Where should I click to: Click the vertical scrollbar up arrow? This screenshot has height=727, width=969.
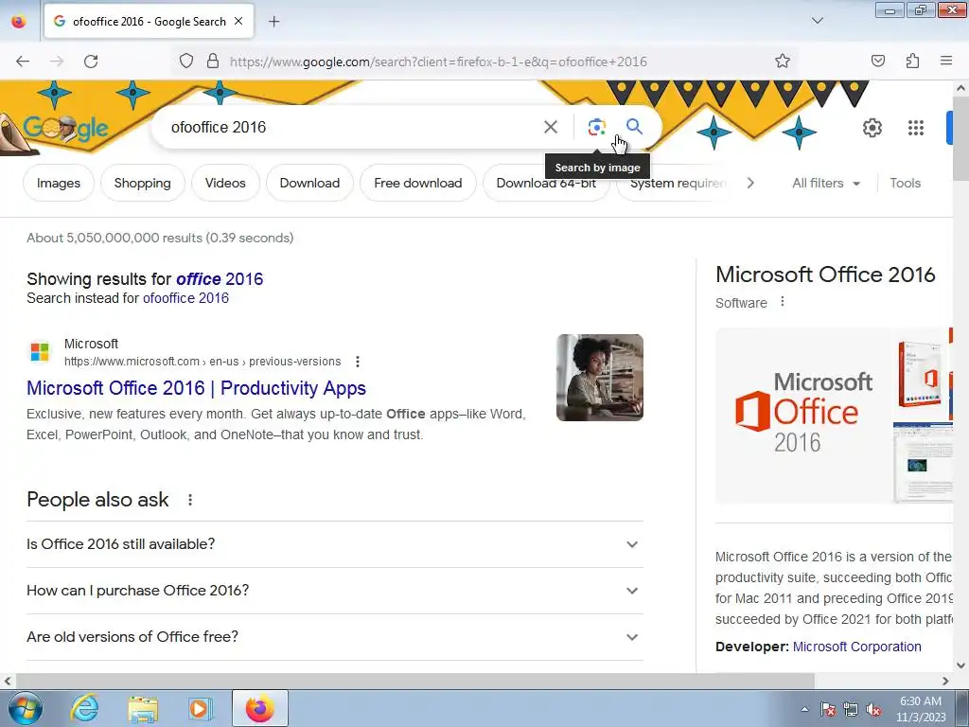tap(961, 88)
